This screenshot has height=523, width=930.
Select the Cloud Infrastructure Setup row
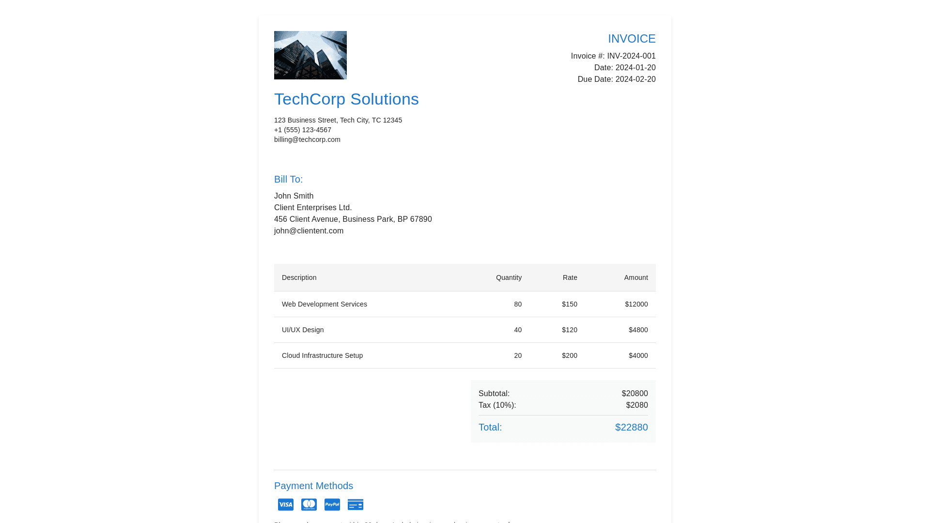click(x=322, y=355)
